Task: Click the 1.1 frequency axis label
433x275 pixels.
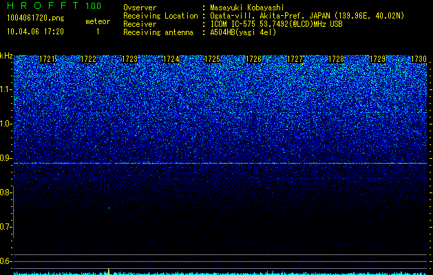Action: pos(6,89)
